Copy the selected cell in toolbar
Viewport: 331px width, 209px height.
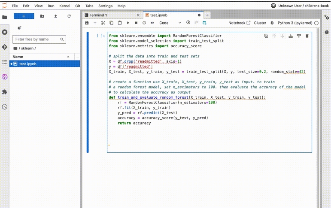tap(111, 23)
